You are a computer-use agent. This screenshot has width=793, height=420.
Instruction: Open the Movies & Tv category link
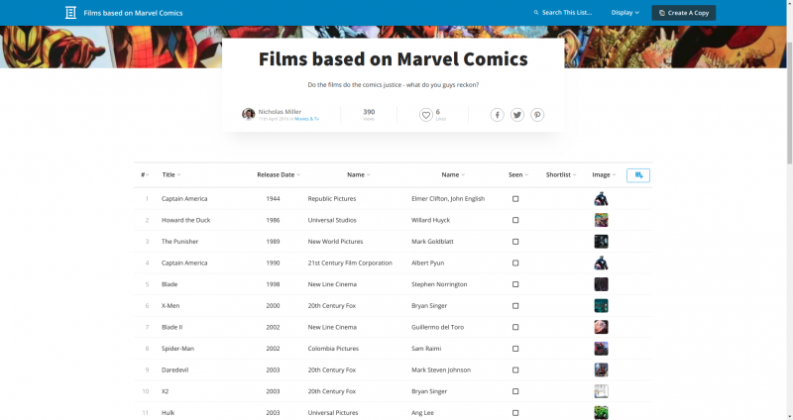pos(306,119)
